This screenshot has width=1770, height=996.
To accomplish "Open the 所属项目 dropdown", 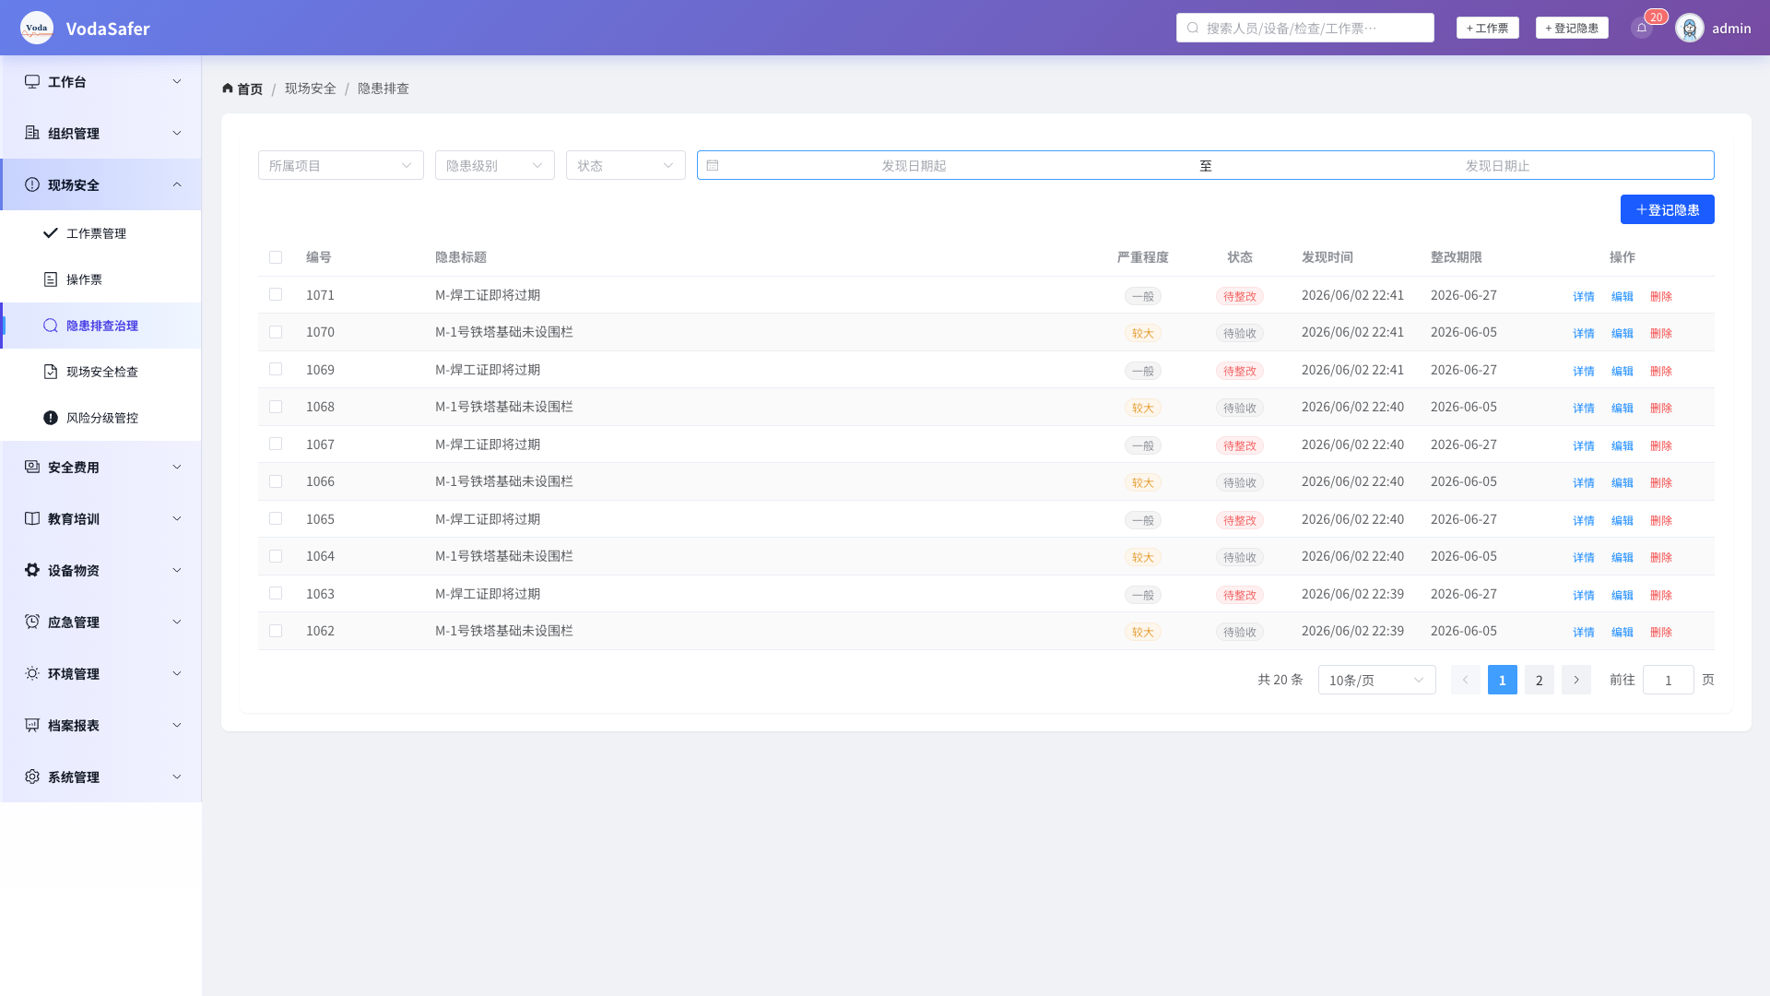I will pos(341,165).
